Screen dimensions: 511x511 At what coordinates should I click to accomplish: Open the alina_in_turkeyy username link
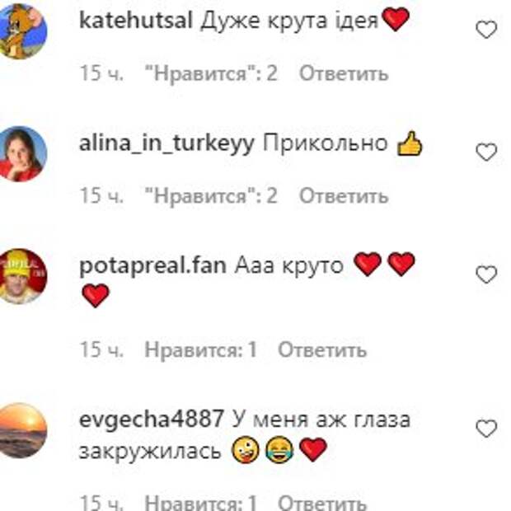coord(166,143)
